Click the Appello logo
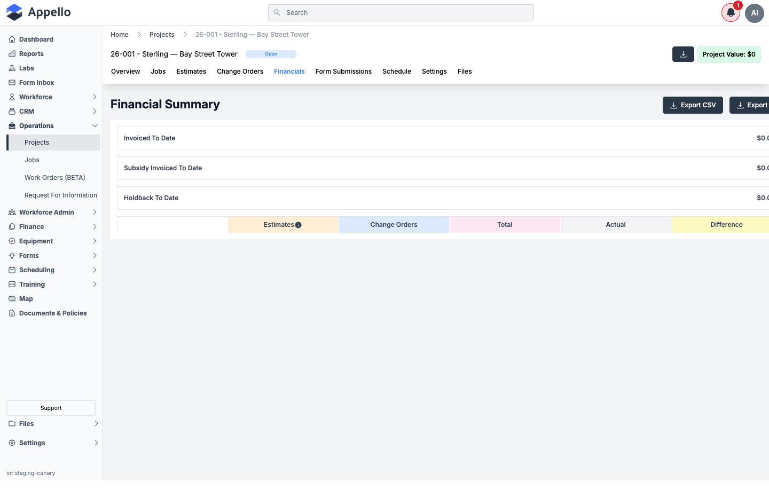Screen dimensions: 769x490 point(38,12)
